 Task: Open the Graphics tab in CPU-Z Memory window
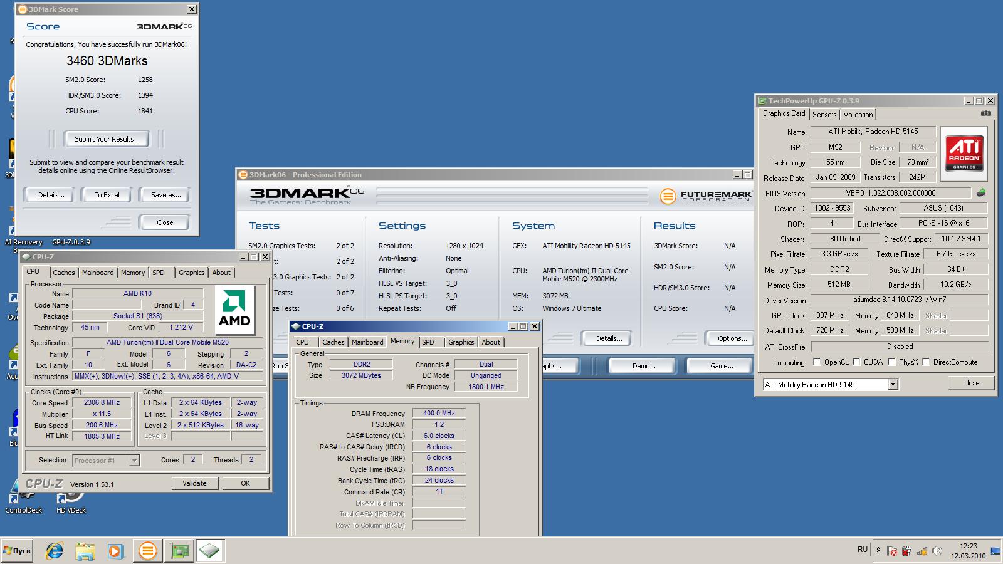coord(461,342)
